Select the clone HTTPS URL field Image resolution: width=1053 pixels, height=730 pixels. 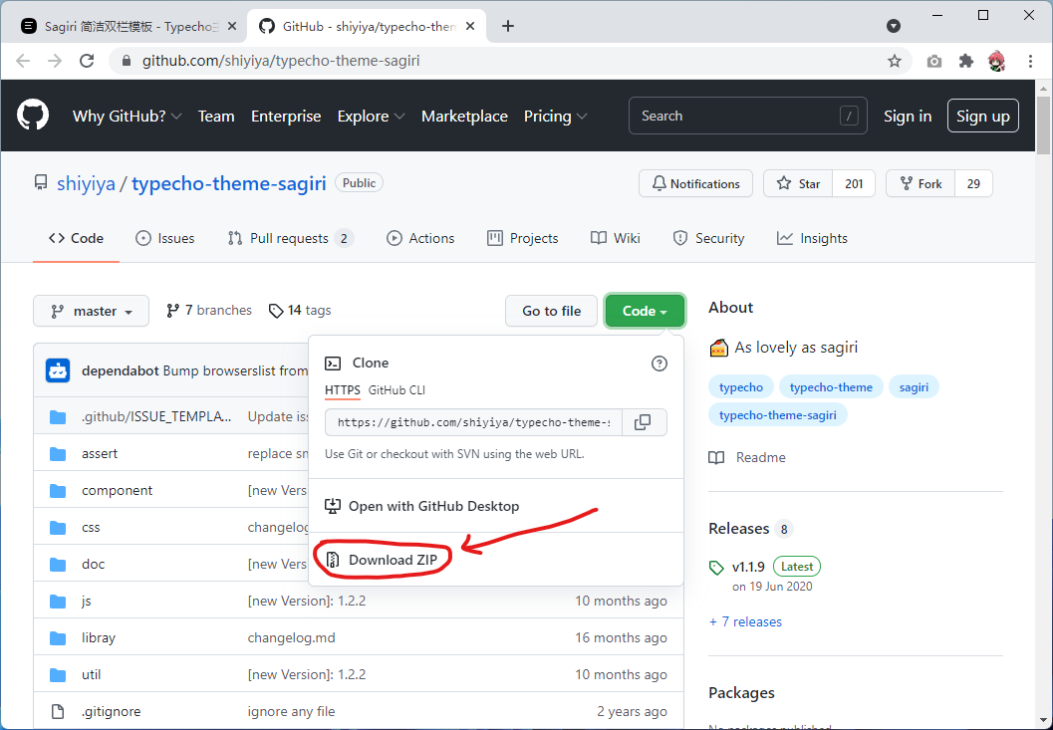(x=473, y=422)
